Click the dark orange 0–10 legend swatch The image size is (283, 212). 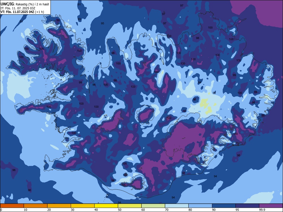(x=12, y=206)
